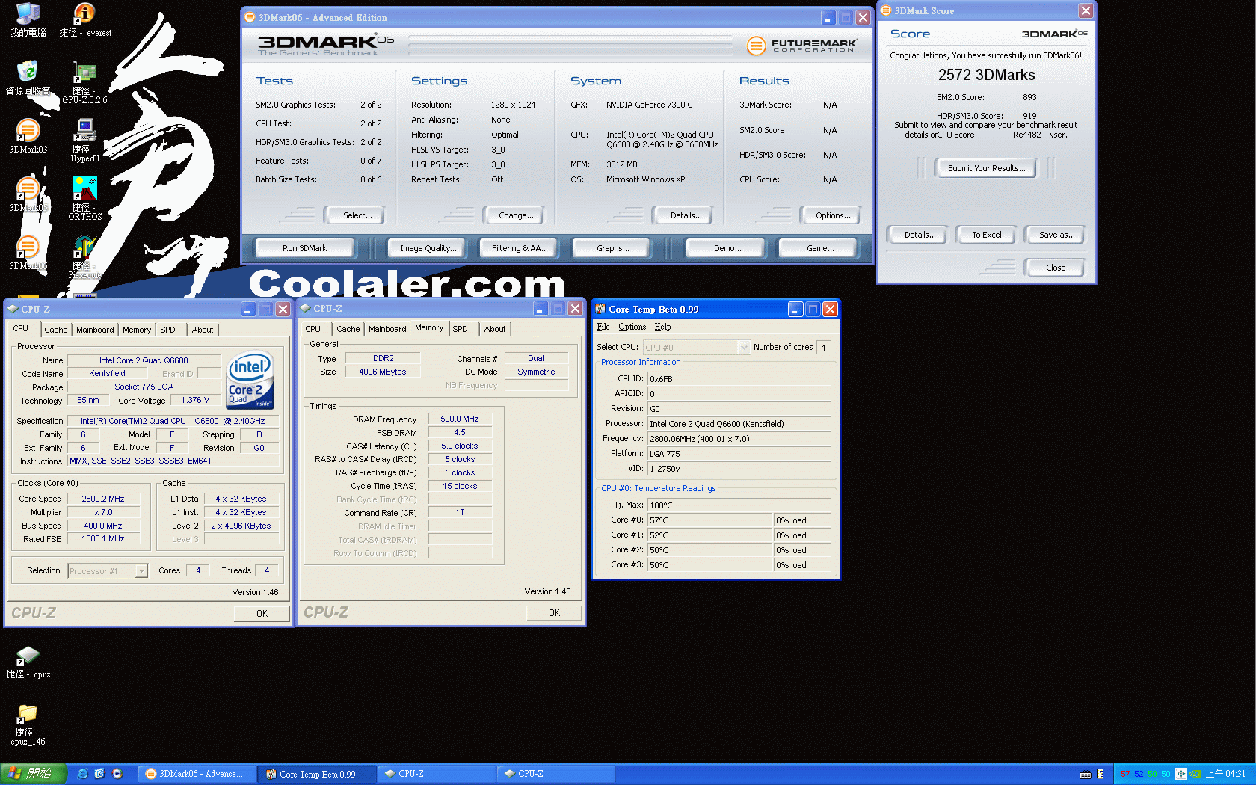This screenshot has width=1256, height=785.
Task: Open the Select CPU dropdown in Core Temp
Action: [744, 347]
